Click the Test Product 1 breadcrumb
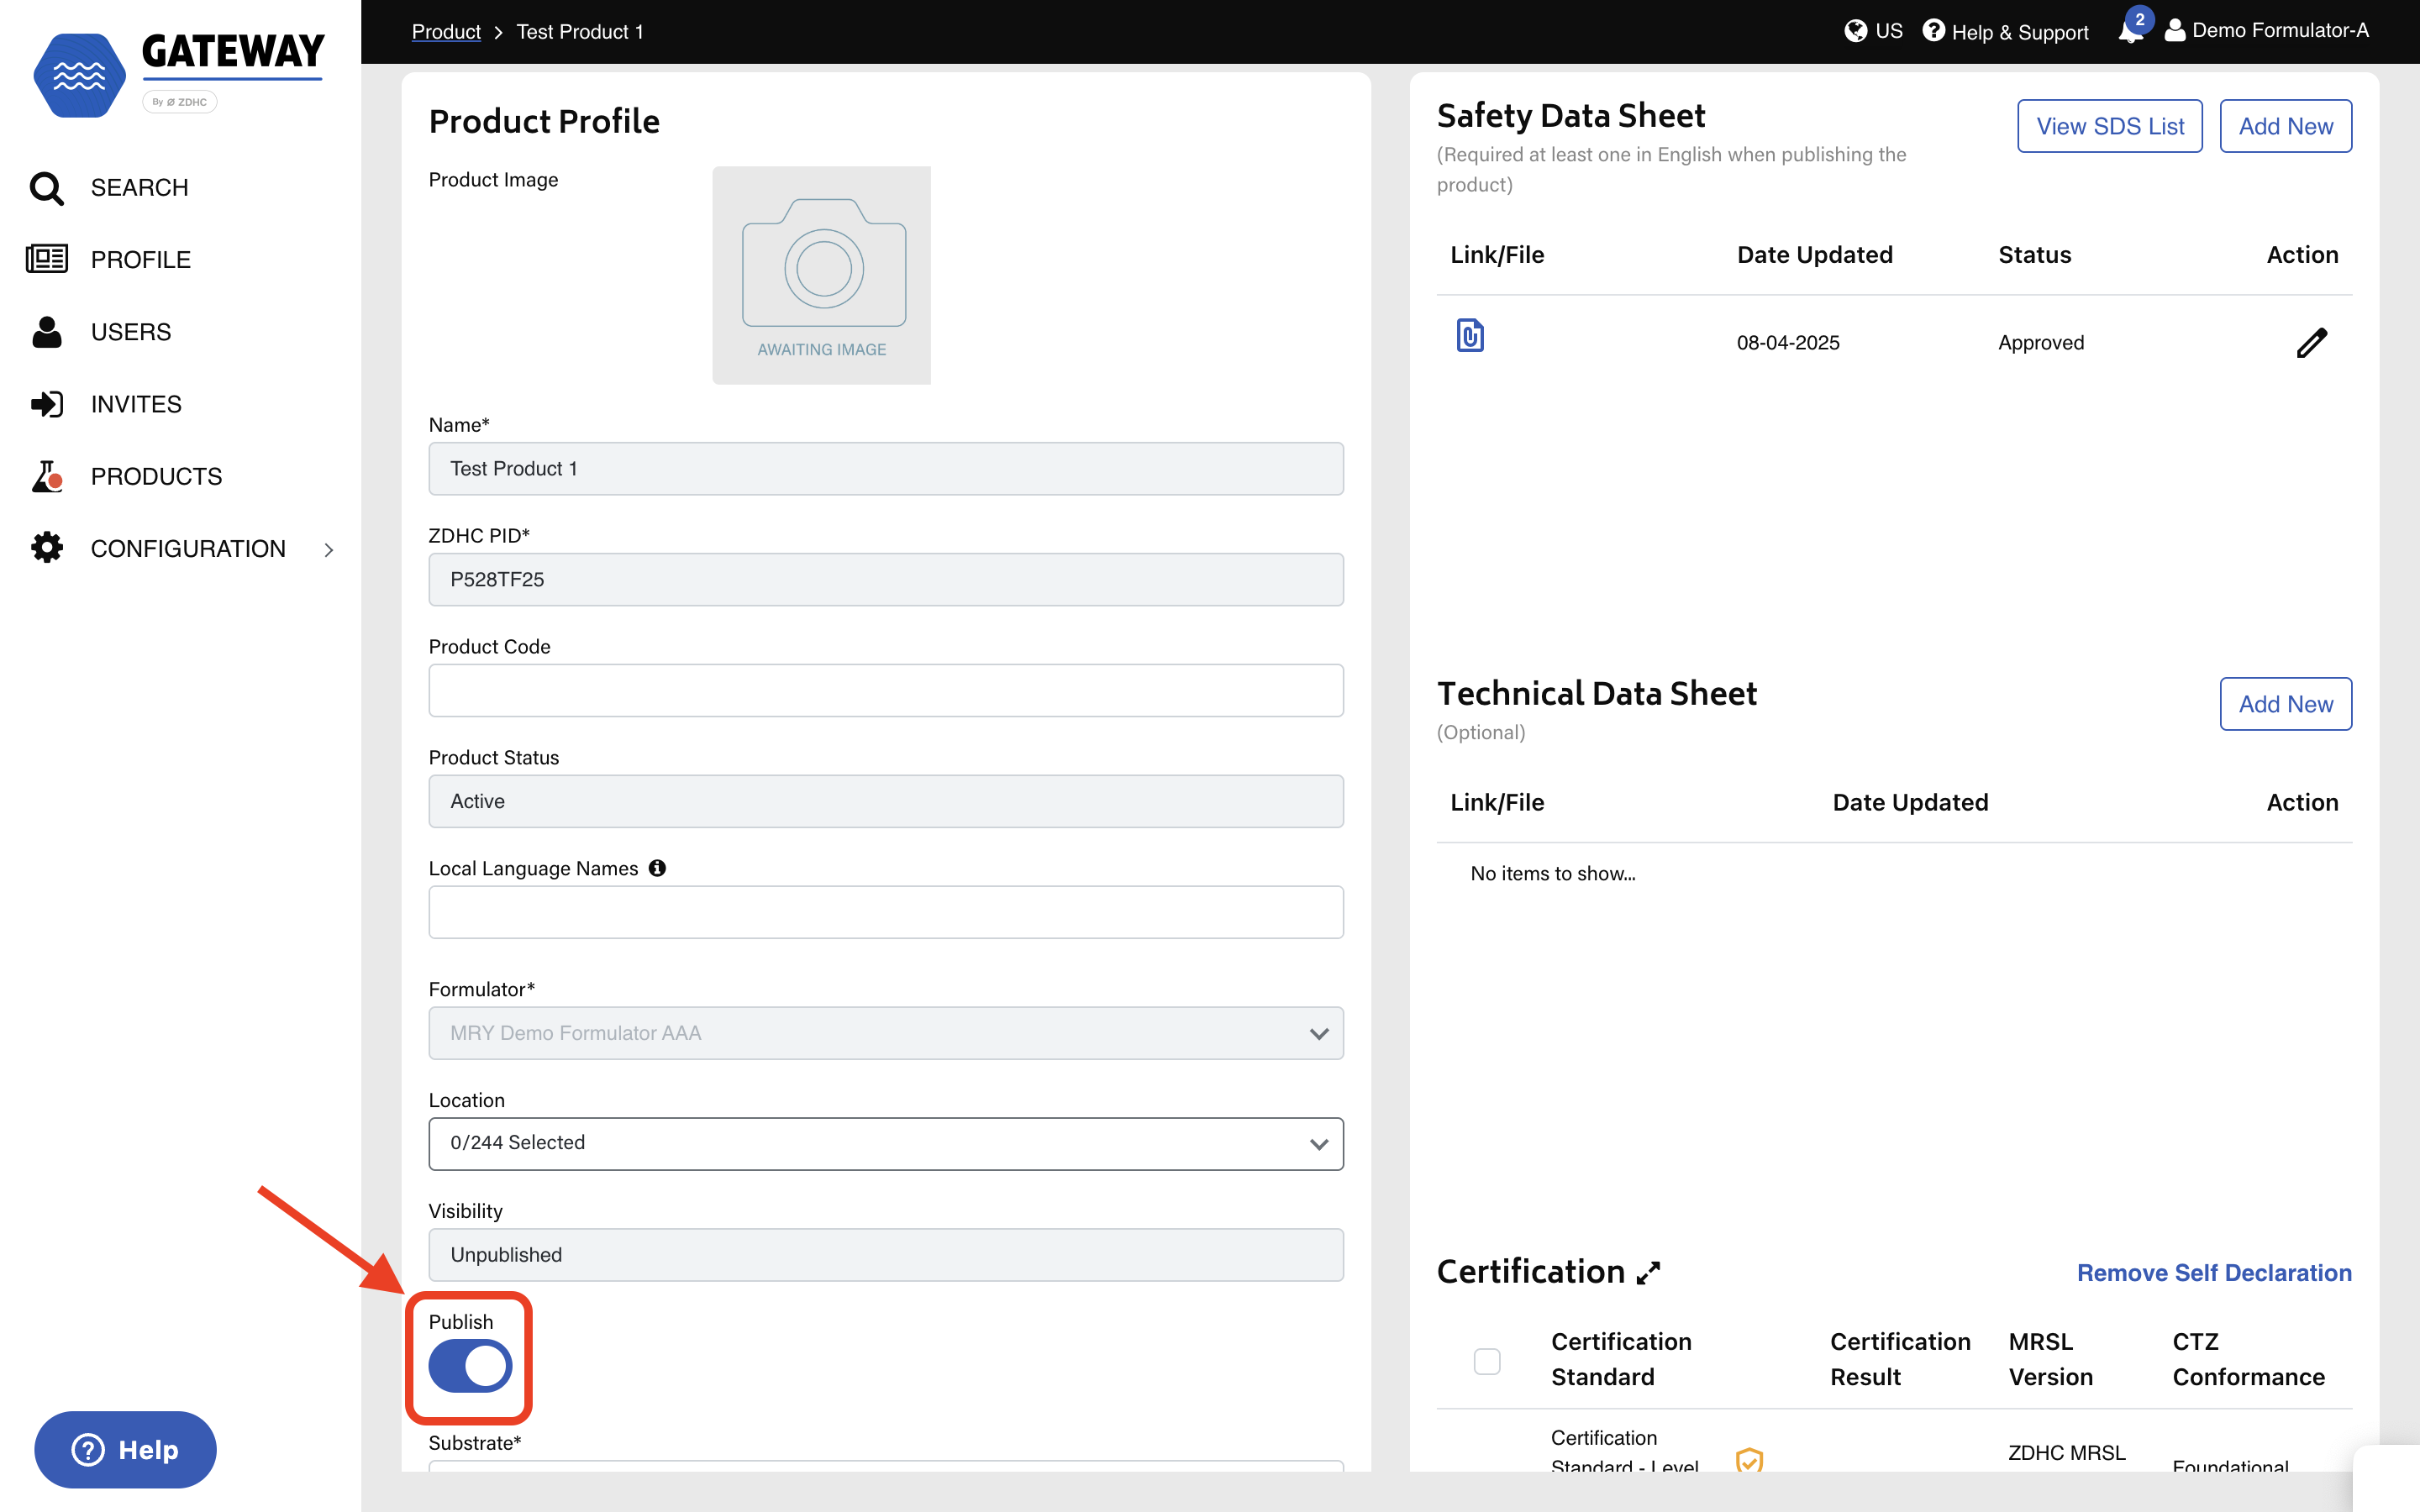Screen dimensions: 2420x1512 point(580,32)
